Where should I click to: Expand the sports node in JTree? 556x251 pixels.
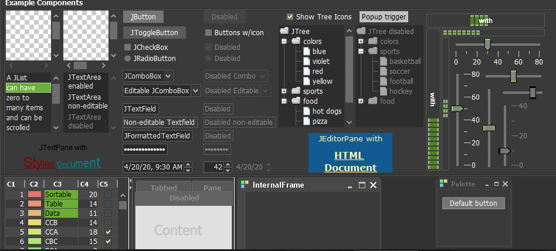point(284,91)
